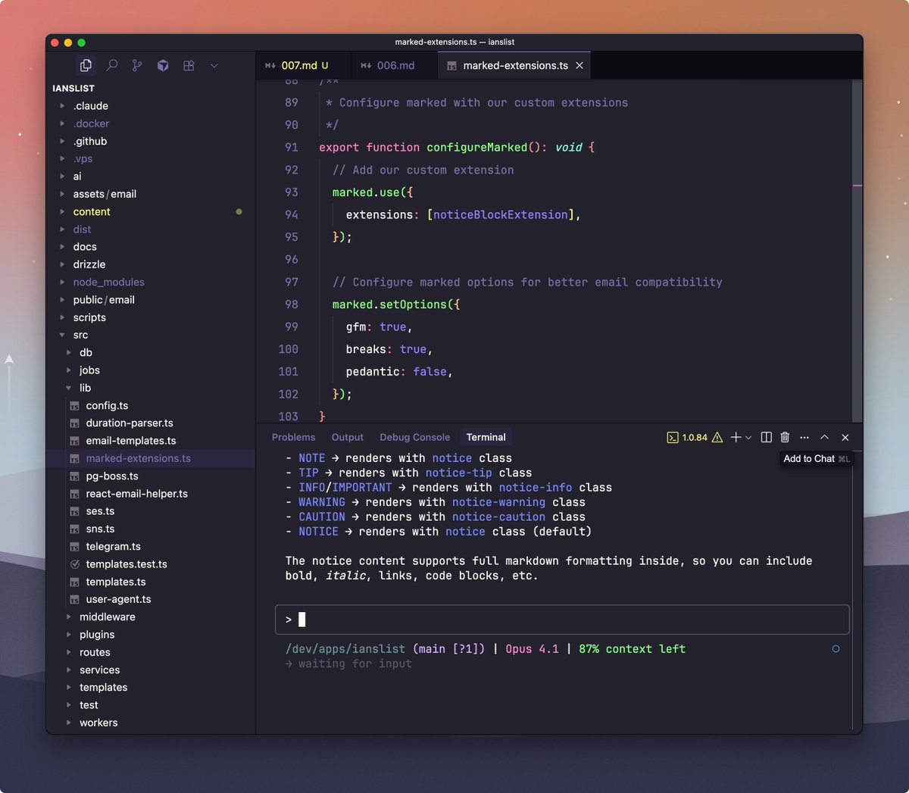
Task: Open the Extensions view icon
Action: [189, 66]
